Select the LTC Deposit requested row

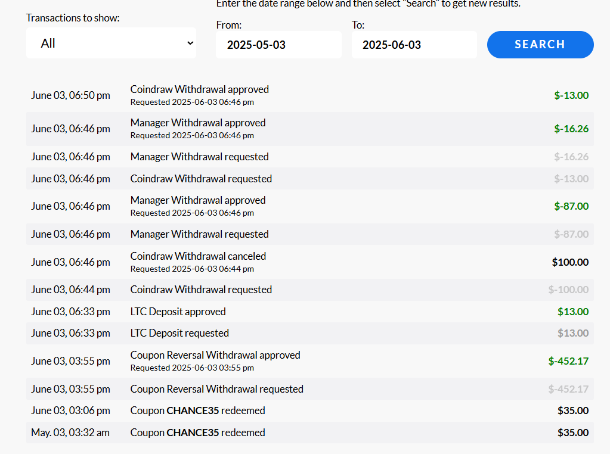179,333
